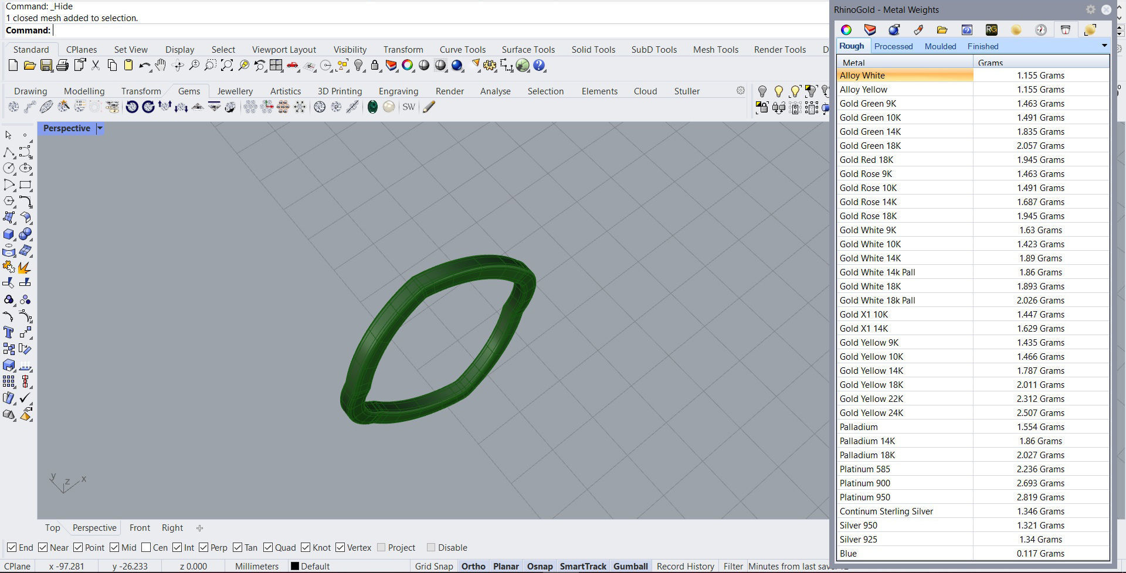This screenshot has height=573, width=1126.
Task: Switch to the Jewellery toolbar tab
Action: click(235, 91)
